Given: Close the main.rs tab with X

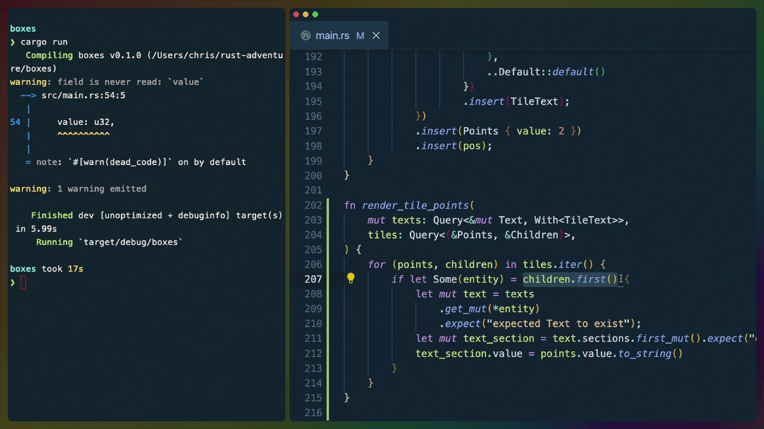Looking at the screenshot, I should point(376,36).
